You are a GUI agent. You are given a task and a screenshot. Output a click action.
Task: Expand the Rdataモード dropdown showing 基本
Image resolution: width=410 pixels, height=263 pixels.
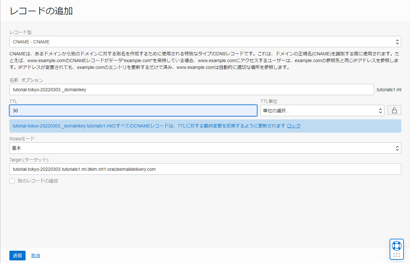205,148
